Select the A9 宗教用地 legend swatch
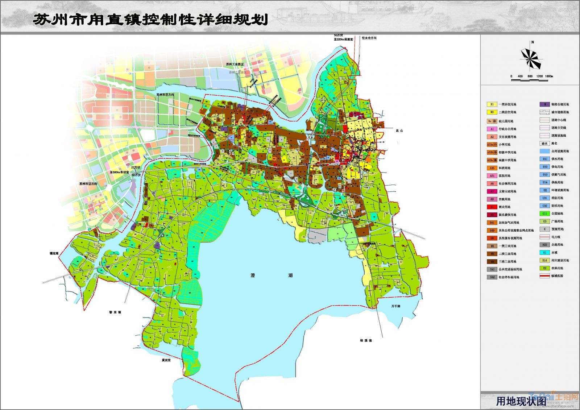 (492, 199)
